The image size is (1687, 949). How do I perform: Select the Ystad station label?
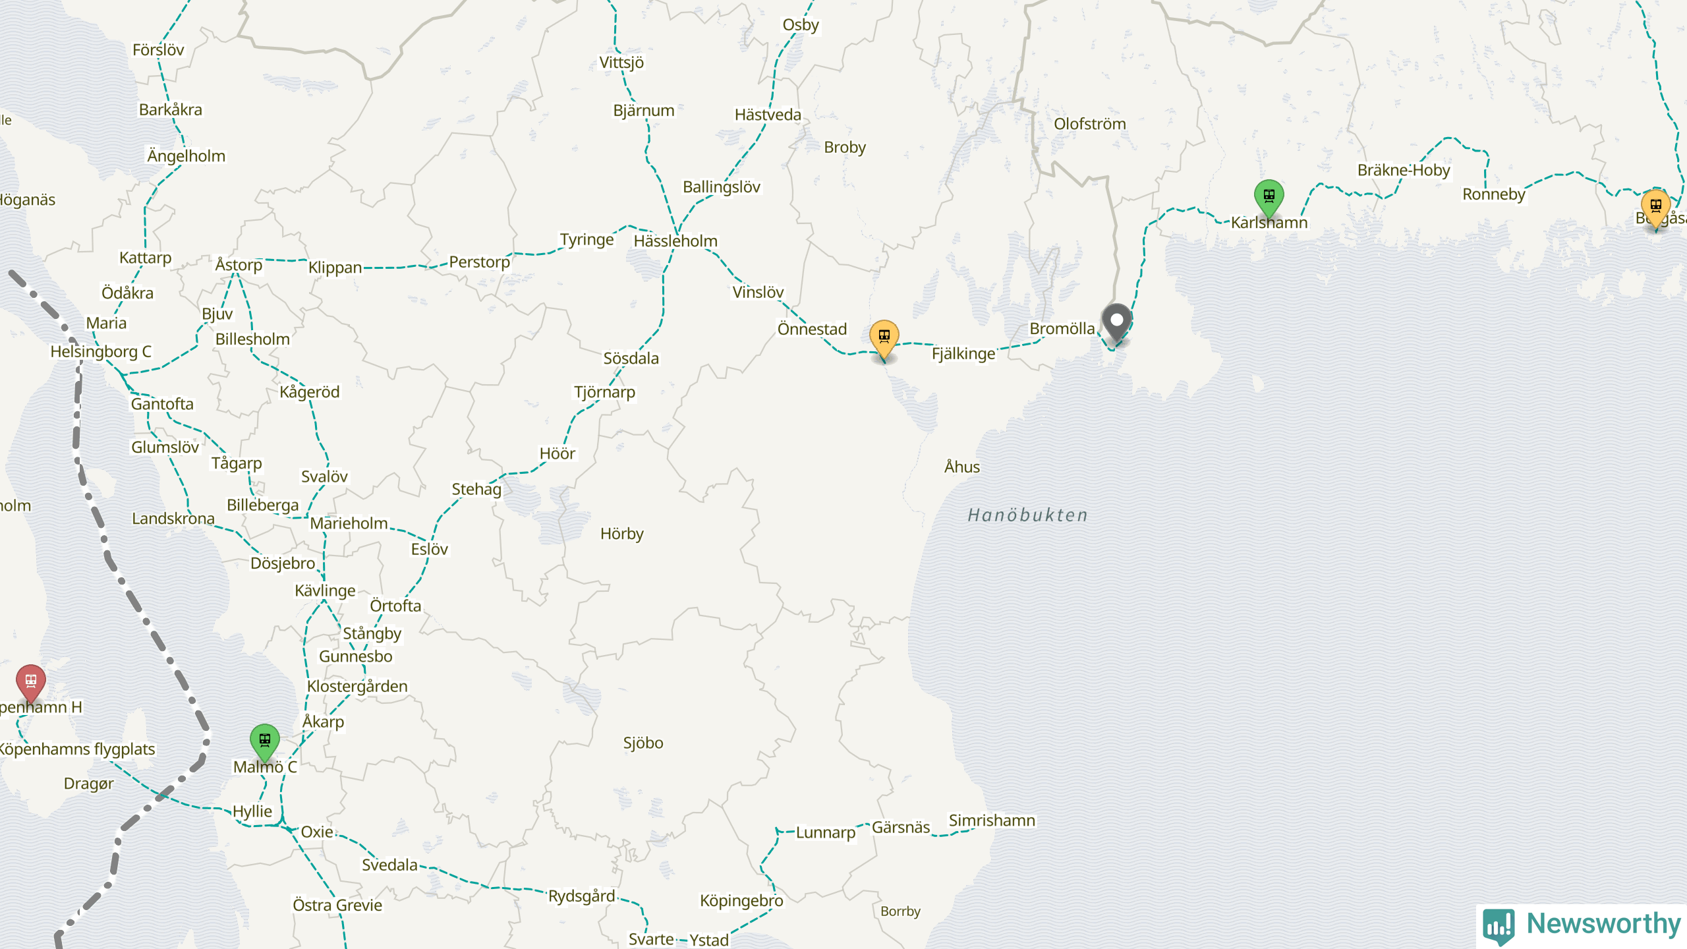[x=709, y=940]
